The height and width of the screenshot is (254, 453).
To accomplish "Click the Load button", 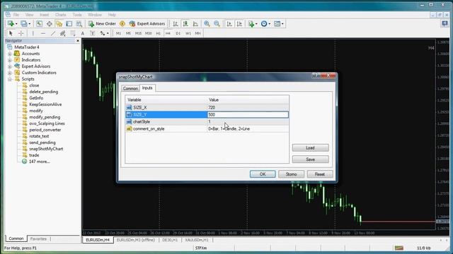I will [310, 147].
